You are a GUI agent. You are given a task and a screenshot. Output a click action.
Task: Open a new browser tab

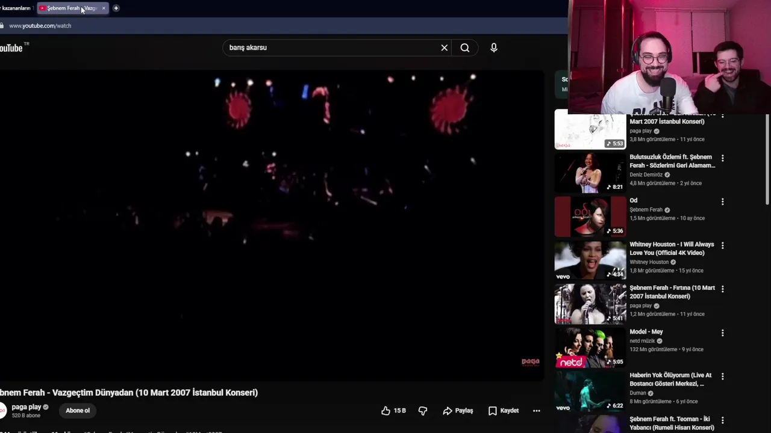[116, 8]
